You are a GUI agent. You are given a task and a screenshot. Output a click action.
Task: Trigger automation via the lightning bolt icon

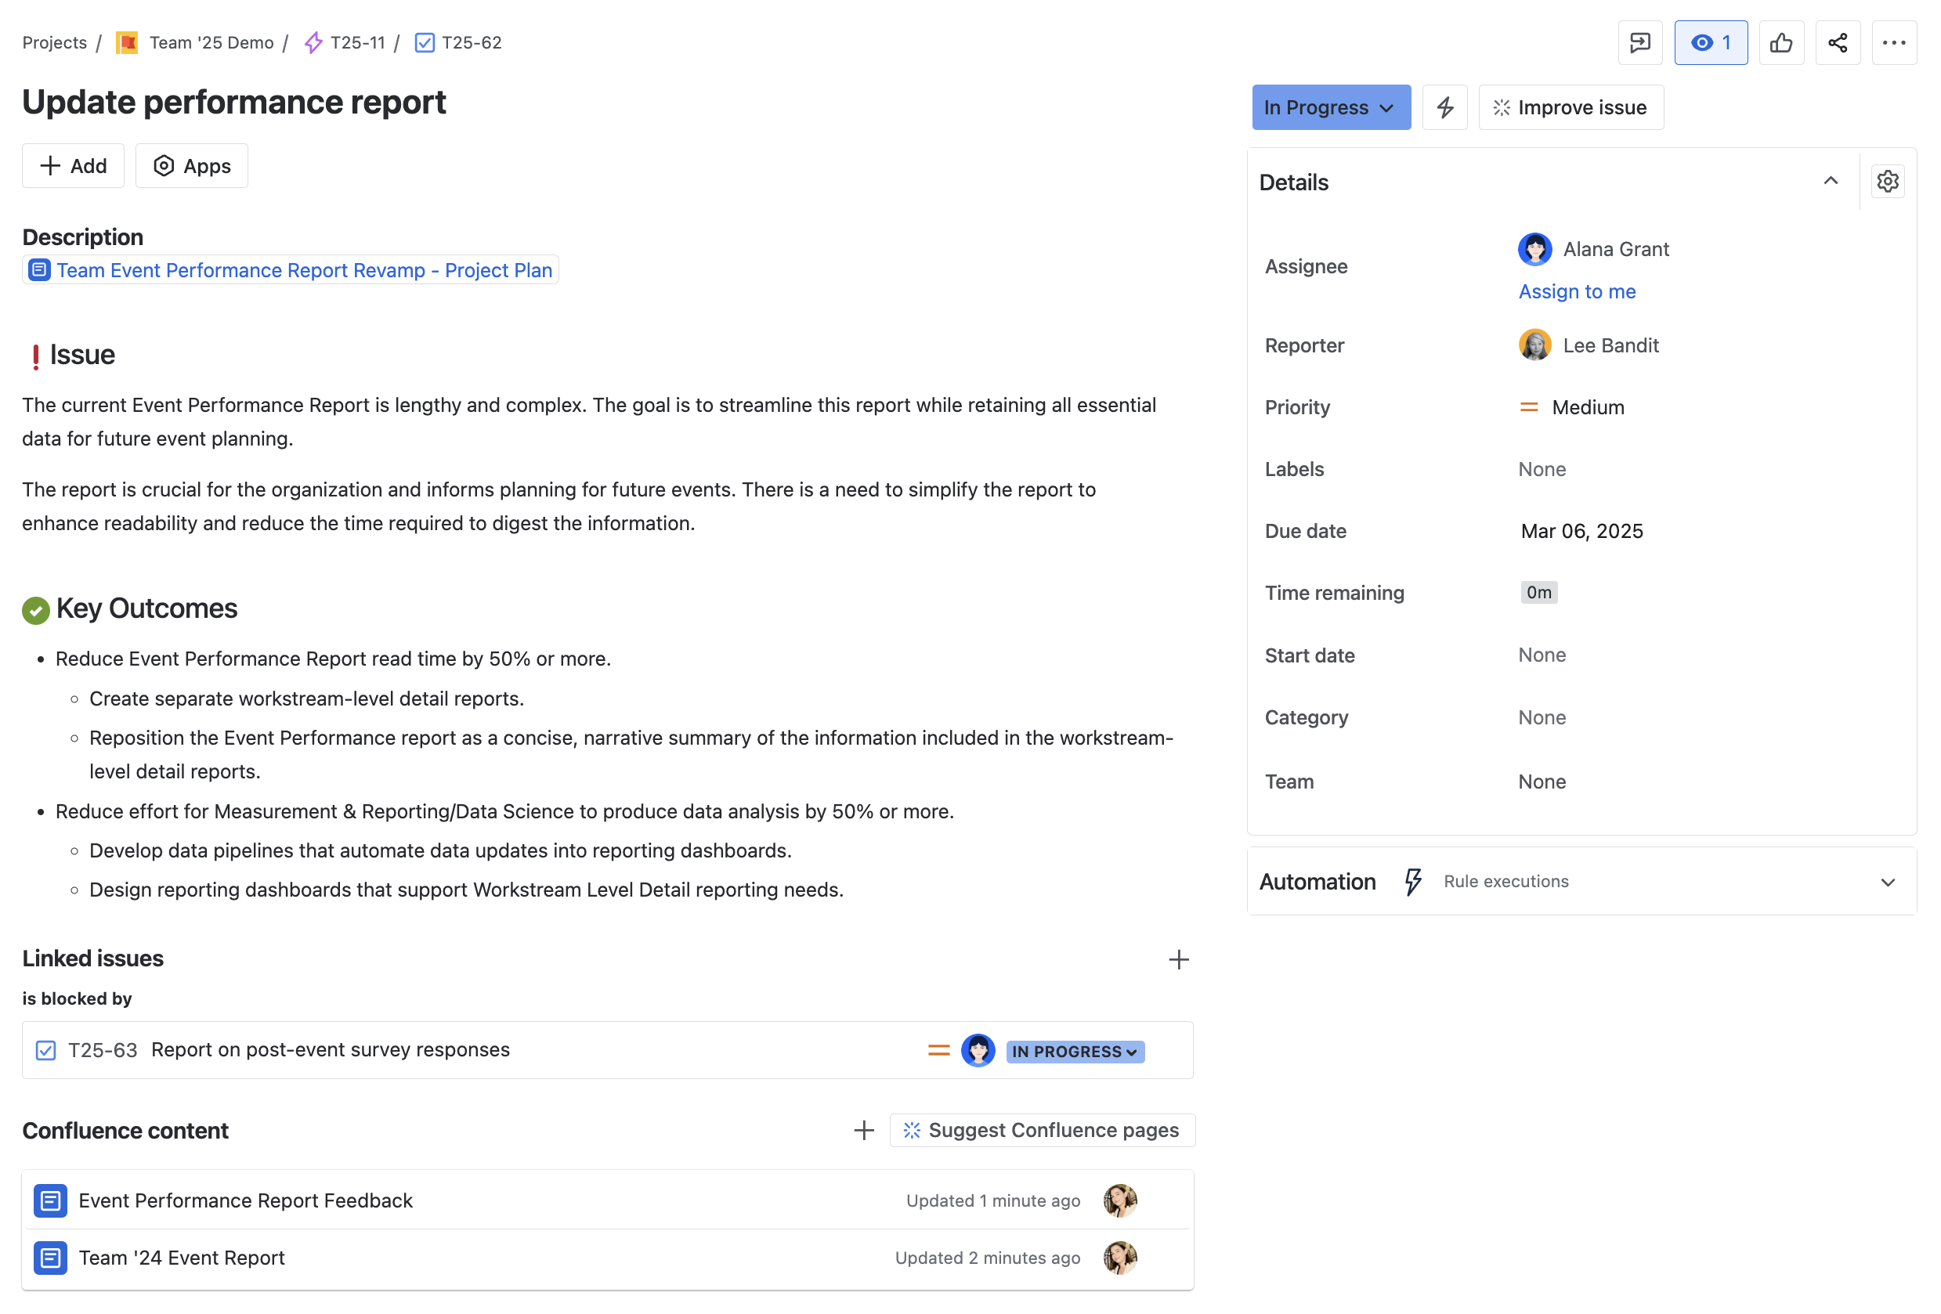pos(1446,106)
